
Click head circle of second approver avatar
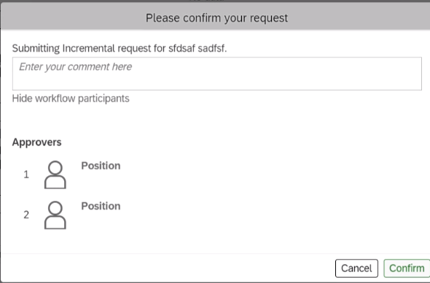click(55, 208)
